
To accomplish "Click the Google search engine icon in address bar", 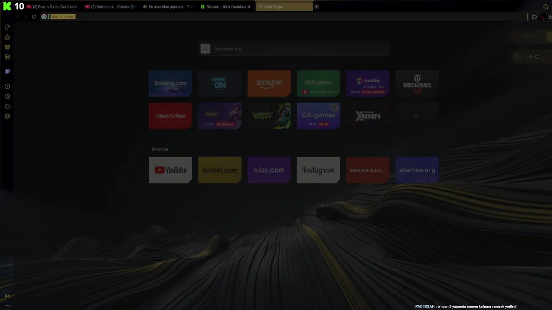I will click(x=44, y=17).
